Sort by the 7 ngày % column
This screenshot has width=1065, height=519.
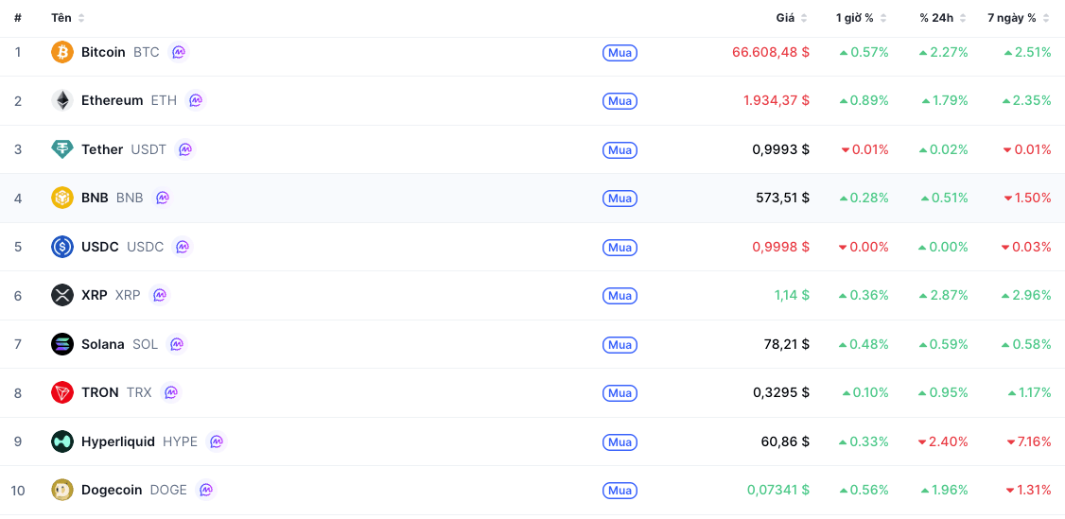pyautogui.click(x=1018, y=18)
